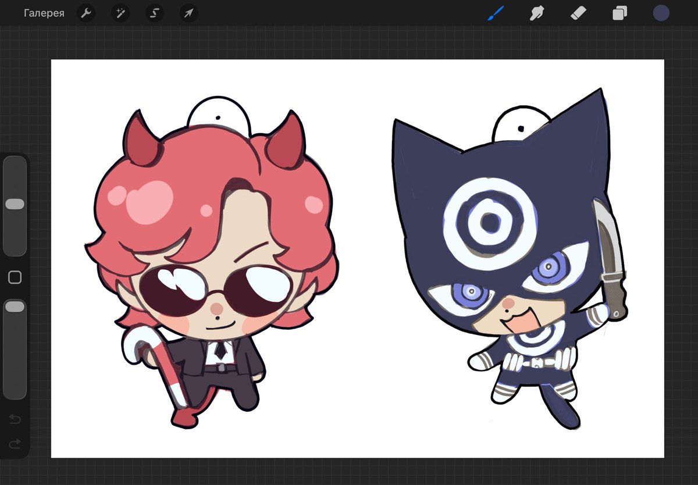Image resolution: width=698 pixels, height=485 pixels.
Task: Click the red-haired devil character on canvas
Action: click(x=212, y=262)
